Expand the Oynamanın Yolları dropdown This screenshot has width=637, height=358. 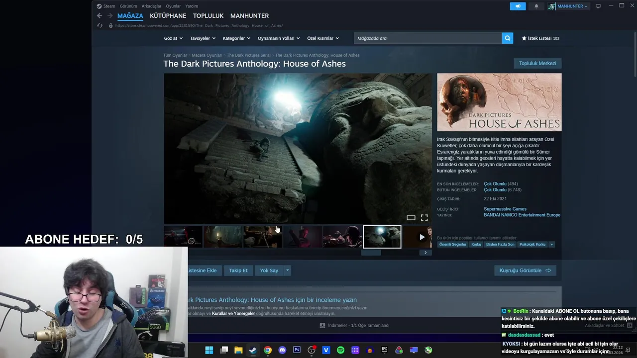tap(279, 38)
